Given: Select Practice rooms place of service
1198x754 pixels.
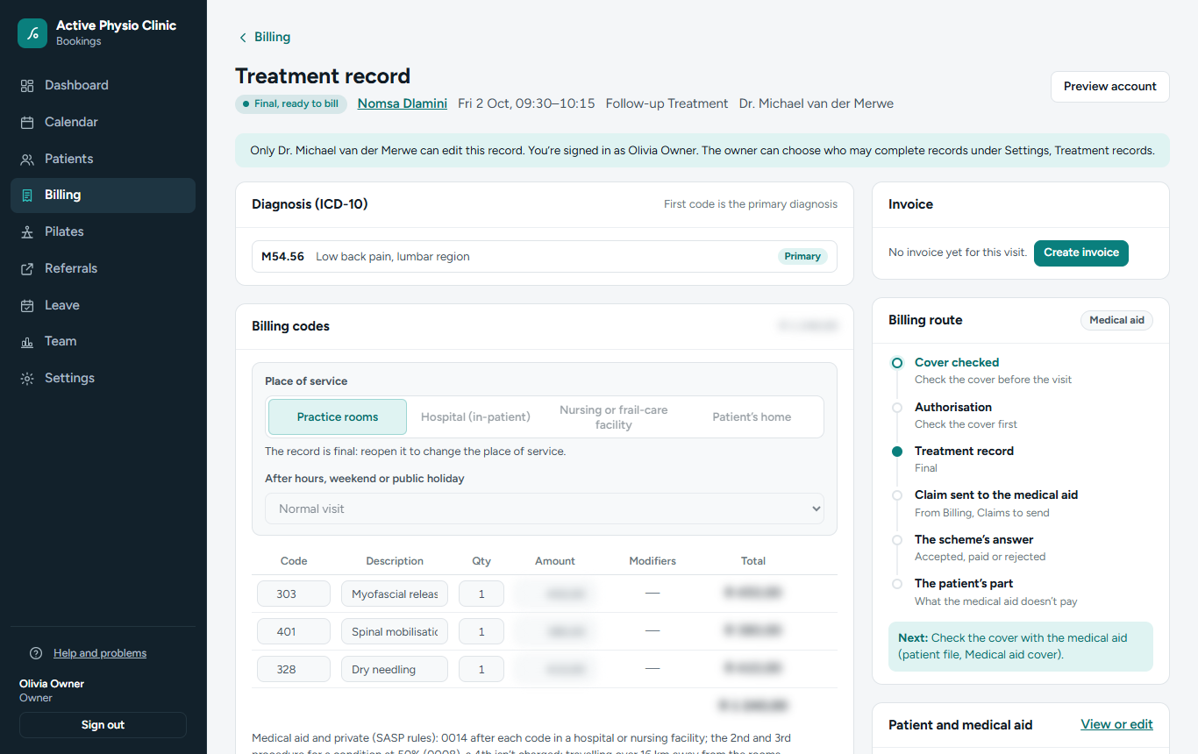Looking at the screenshot, I should [338, 417].
